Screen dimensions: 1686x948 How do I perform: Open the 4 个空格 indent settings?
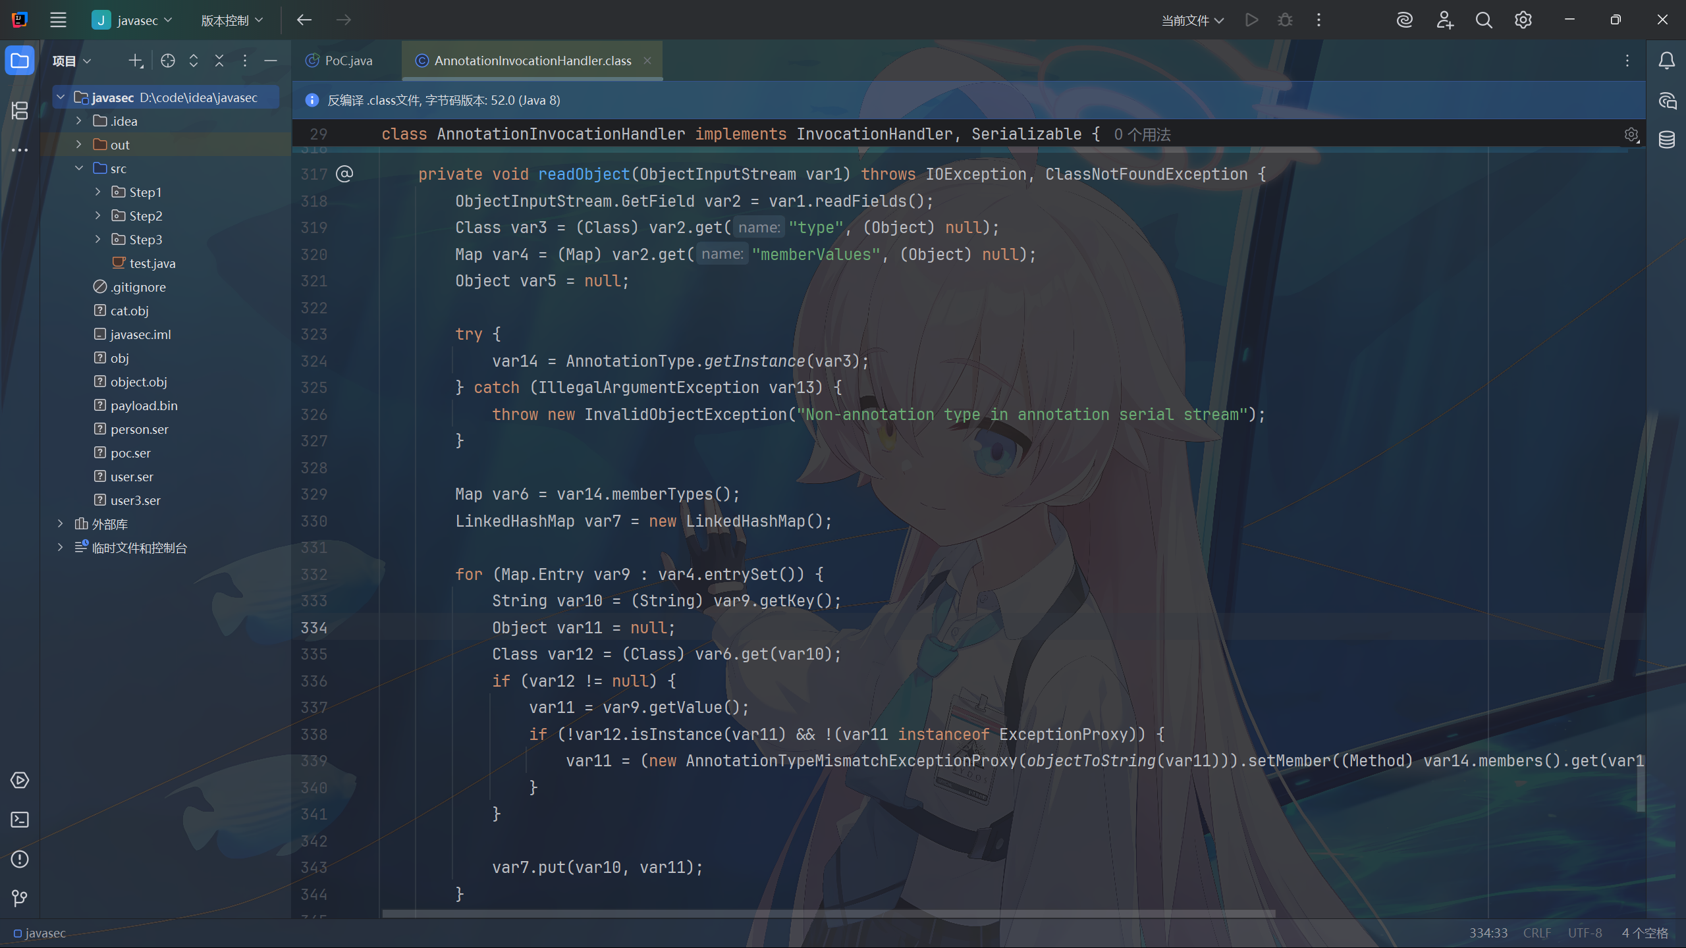pyautogui.click(x=1645, y=934)
